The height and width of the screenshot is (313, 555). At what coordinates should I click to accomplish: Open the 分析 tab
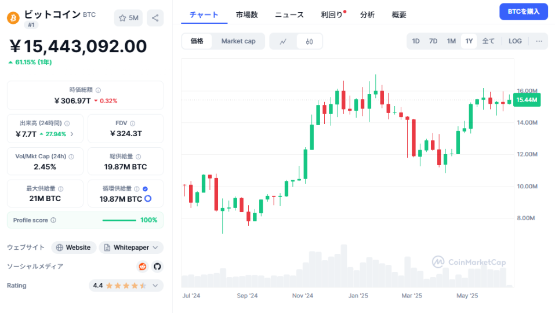[x=367, y=15]
